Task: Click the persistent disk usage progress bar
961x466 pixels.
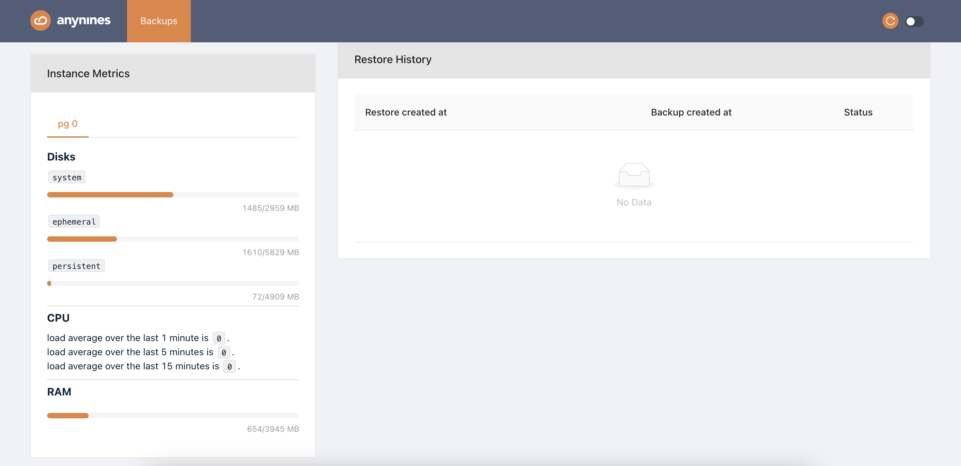Action: [x=173, y=283]
